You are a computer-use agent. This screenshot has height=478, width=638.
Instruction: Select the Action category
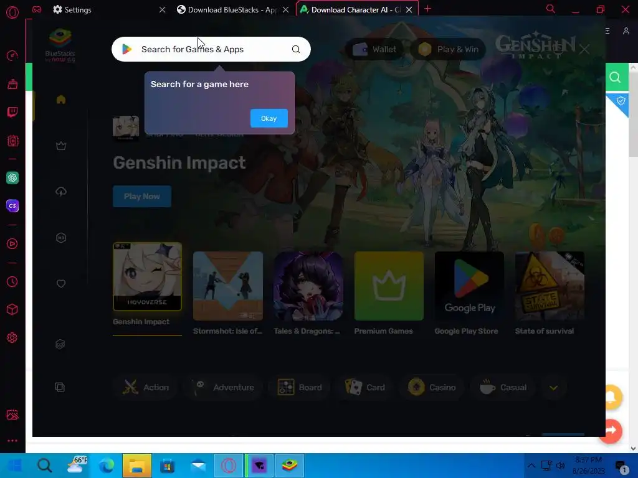pyautogui.click(x=146, y=387)
